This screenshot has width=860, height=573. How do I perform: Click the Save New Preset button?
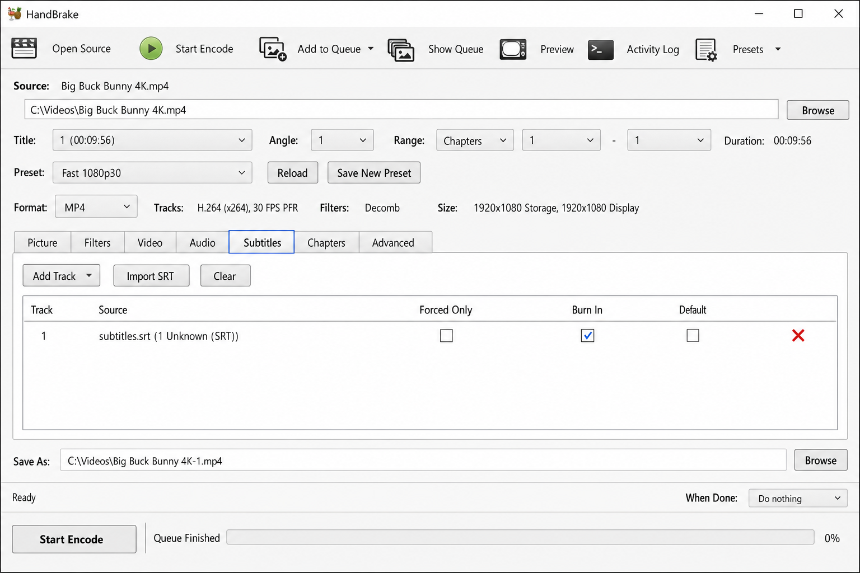[x=374, y=173]
